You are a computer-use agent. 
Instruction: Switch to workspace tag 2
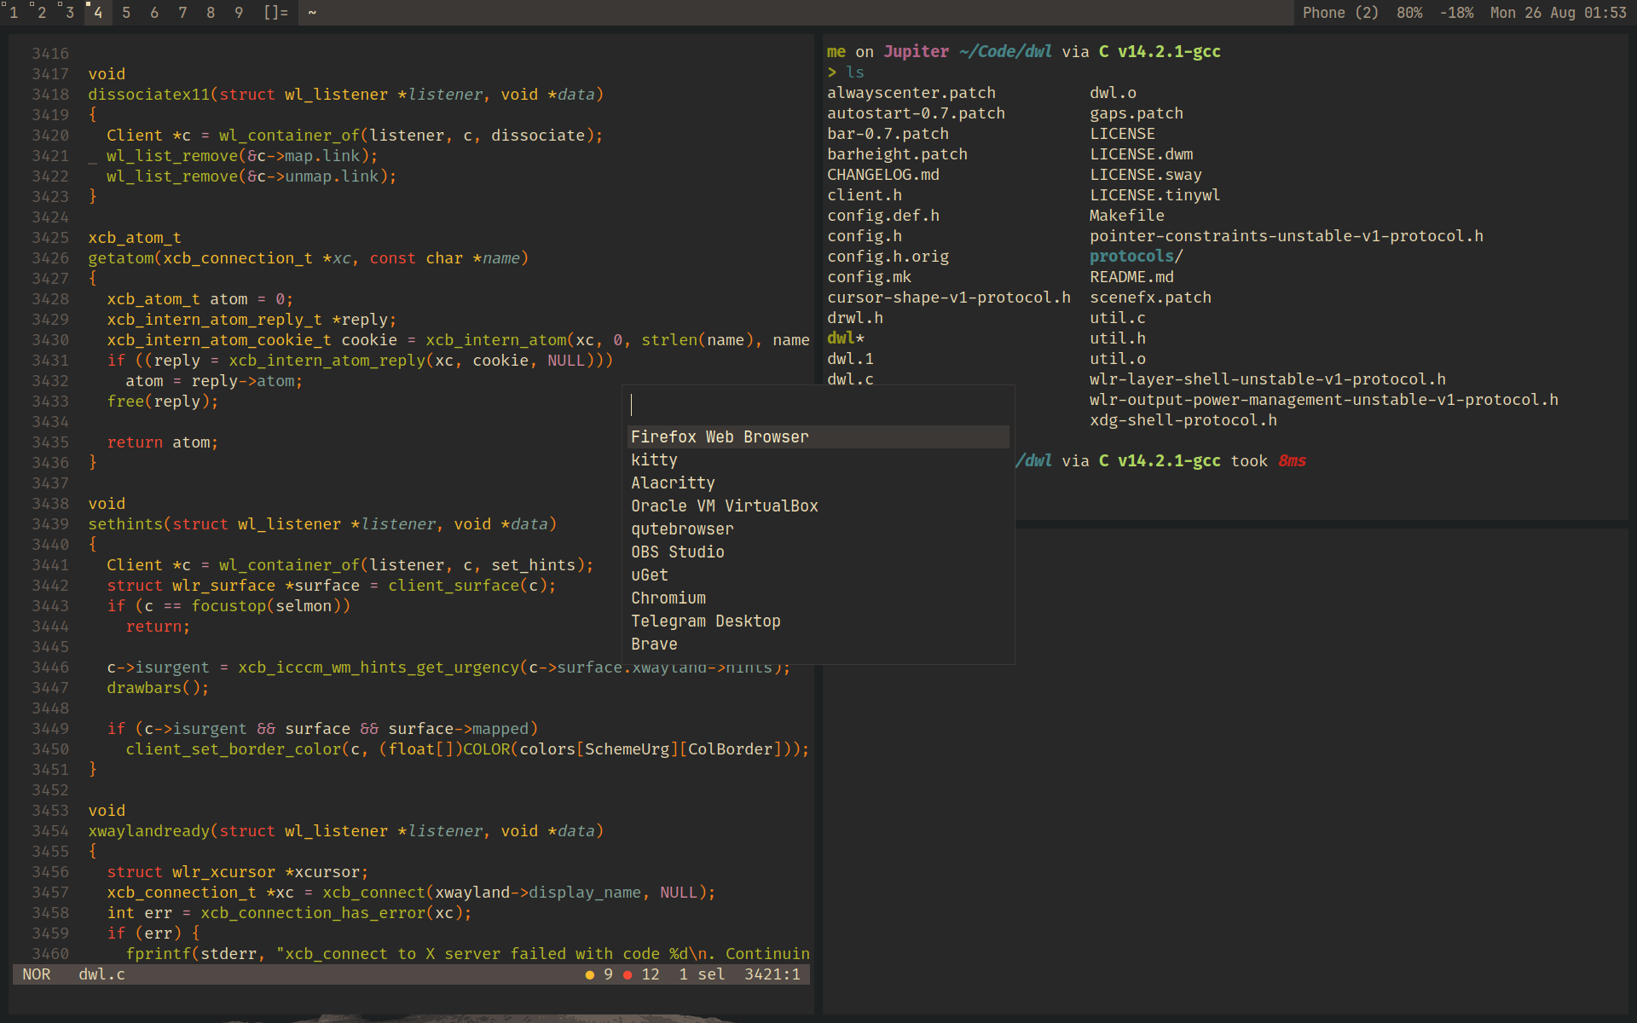(42, 13)
